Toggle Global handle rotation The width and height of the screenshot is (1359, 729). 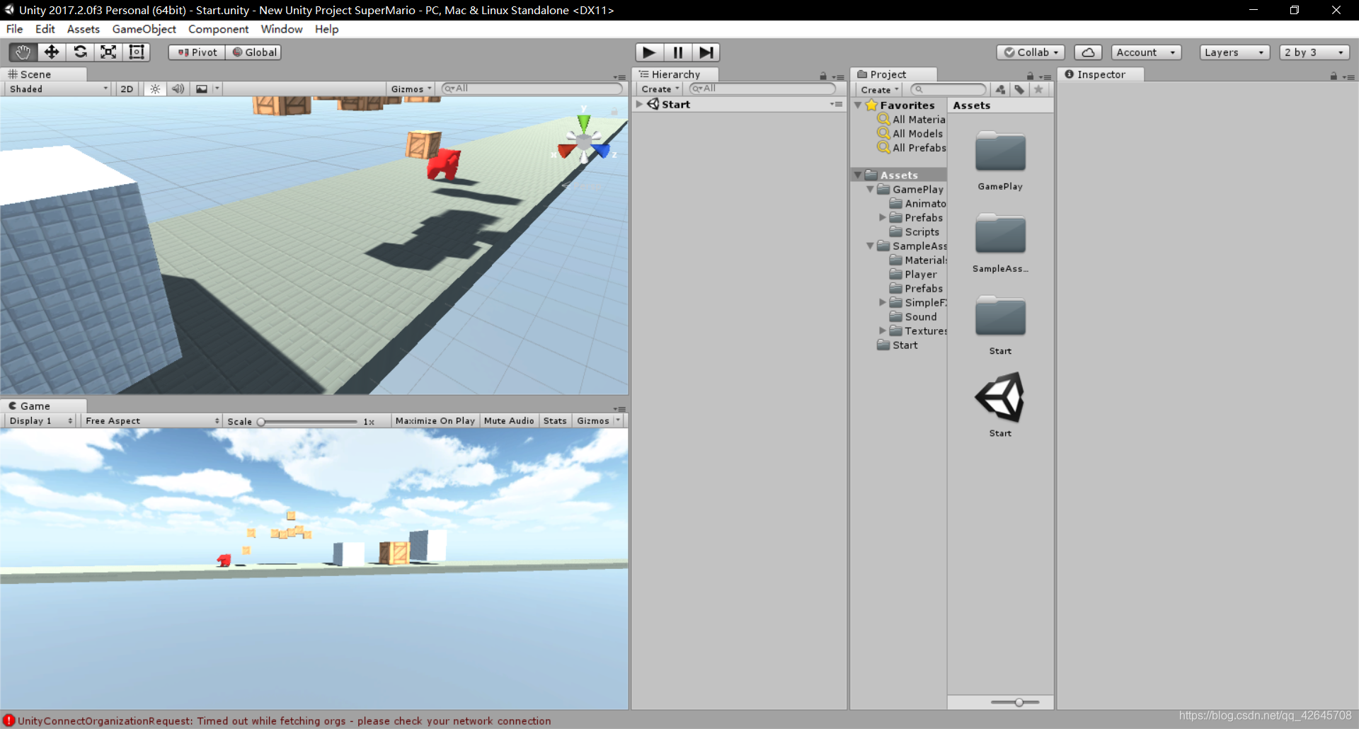pos(253,52)
